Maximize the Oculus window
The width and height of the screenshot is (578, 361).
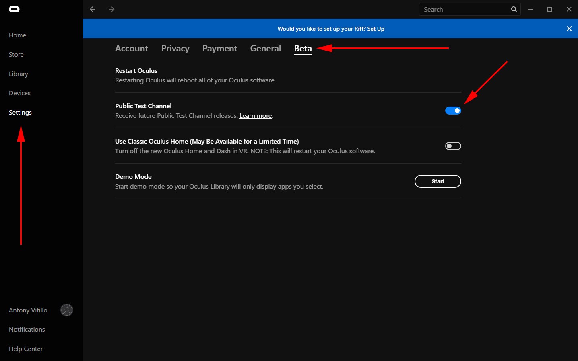tap(550, 9)
